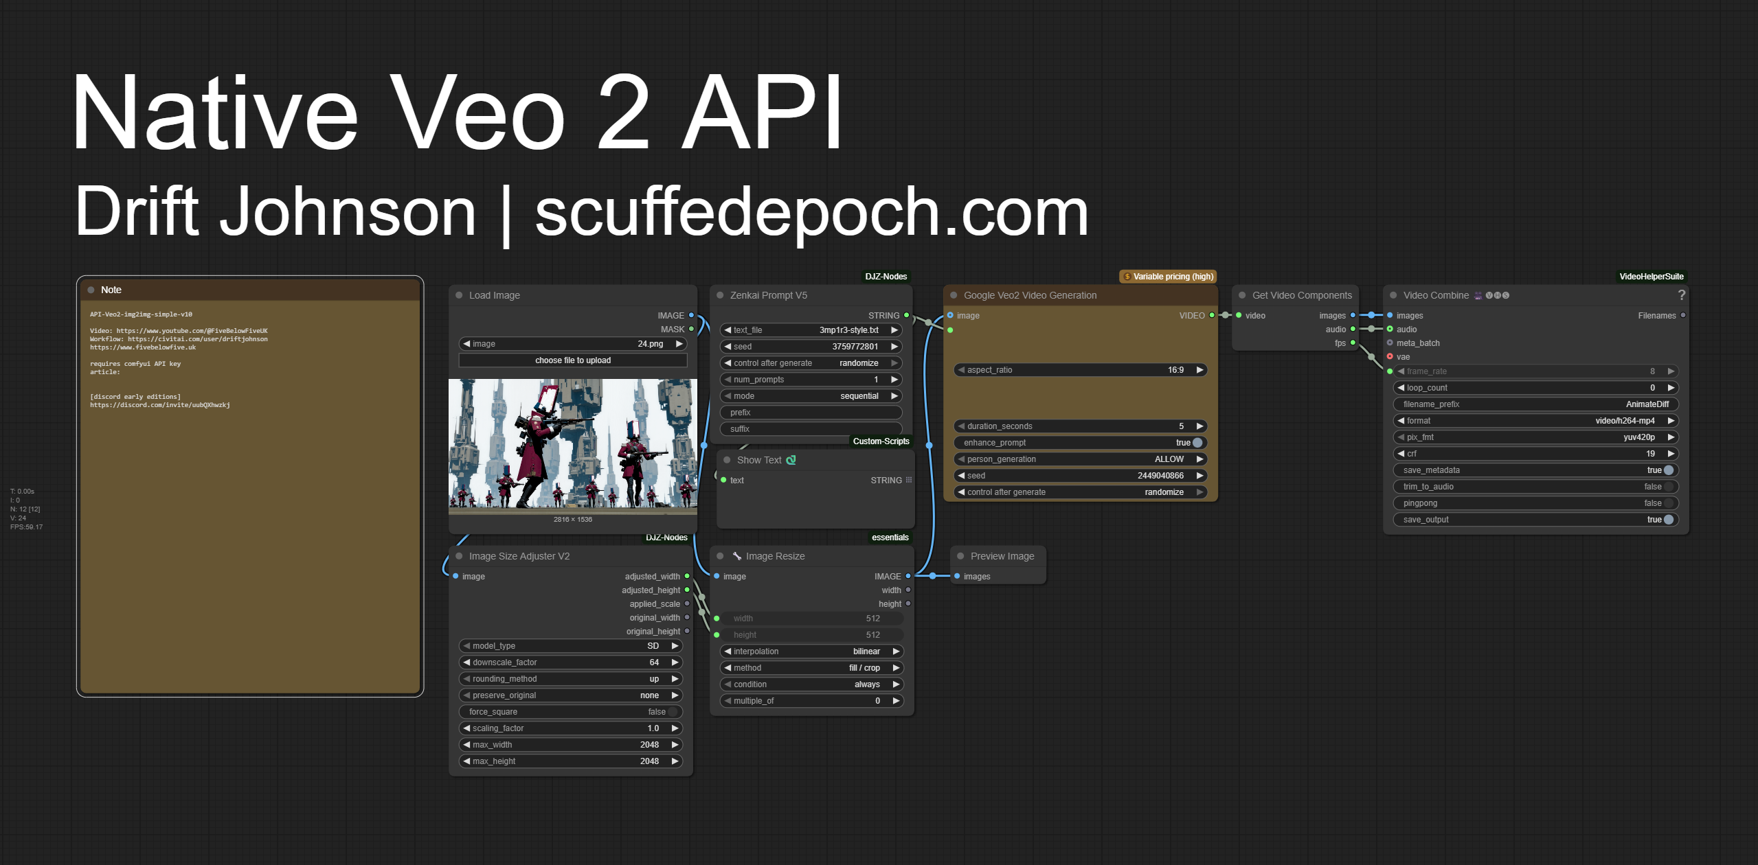This screenshot has width=1758, height=865.
Task: Open the rounding_method dropdown
Action: click(x=570, y=679)
